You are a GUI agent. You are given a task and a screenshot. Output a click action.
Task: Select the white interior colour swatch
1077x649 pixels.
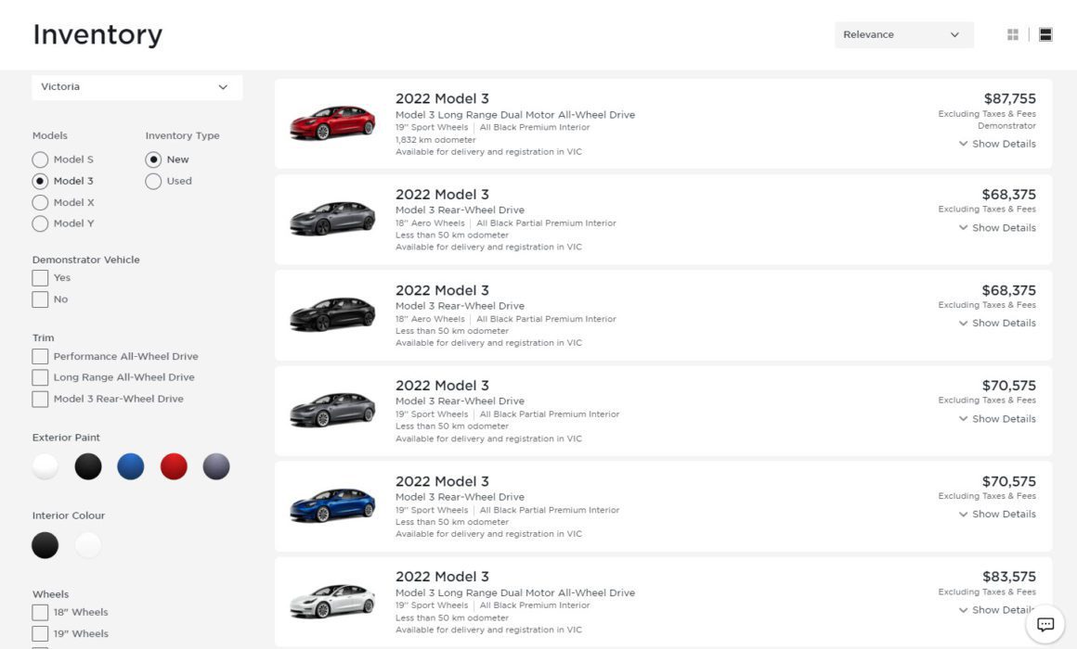88,545
